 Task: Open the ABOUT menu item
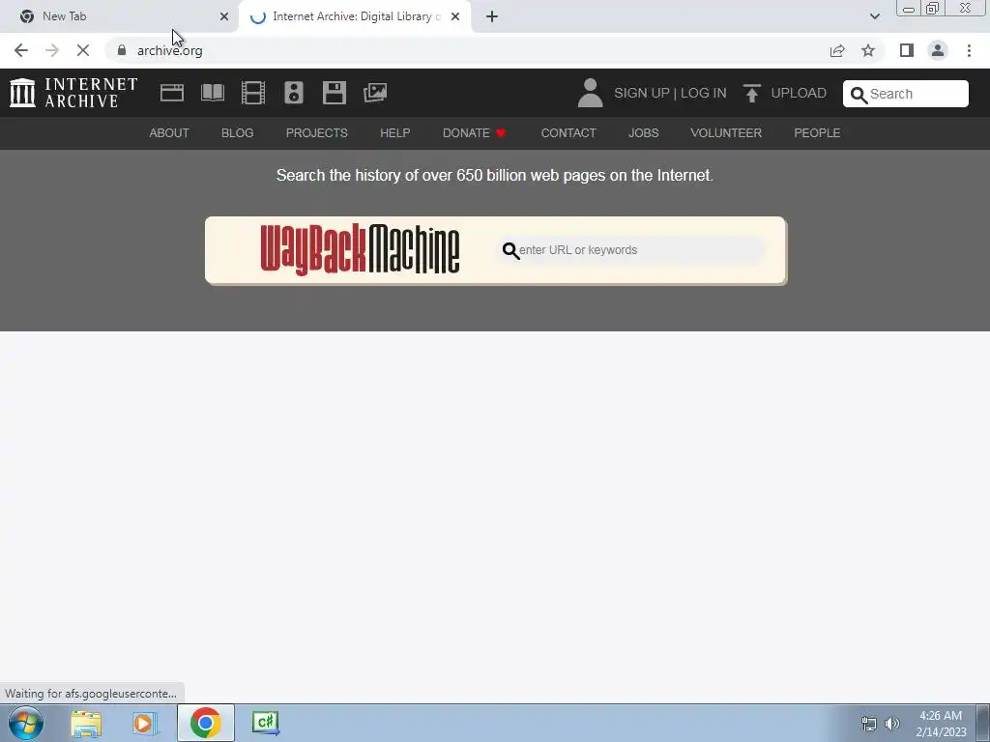tap(169, 133)
